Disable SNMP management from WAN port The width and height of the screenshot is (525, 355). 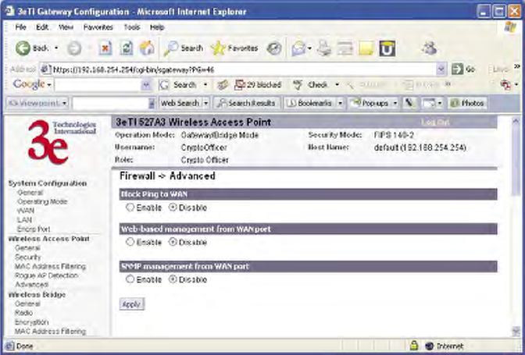coord(173,279)
